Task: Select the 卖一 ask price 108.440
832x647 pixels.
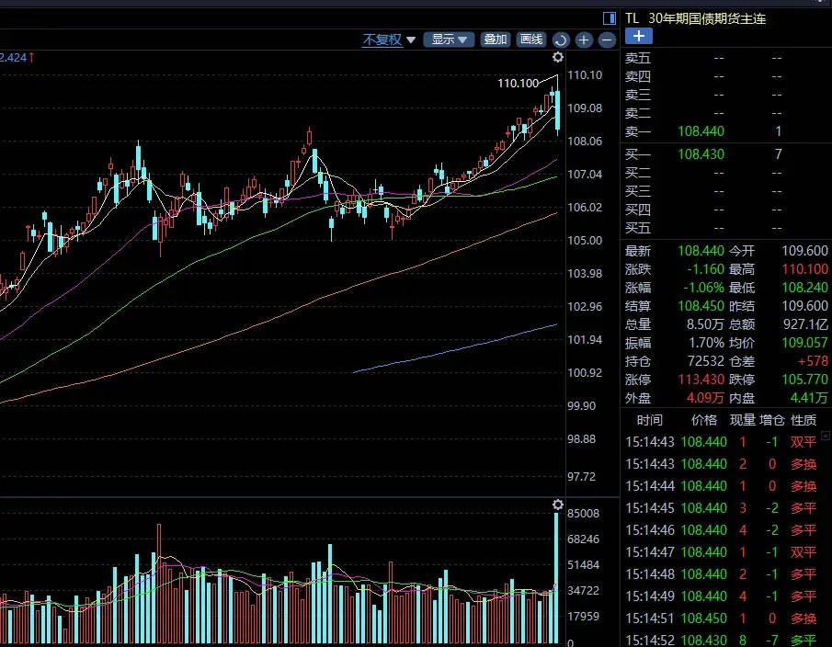Action: tap(701, 131)
